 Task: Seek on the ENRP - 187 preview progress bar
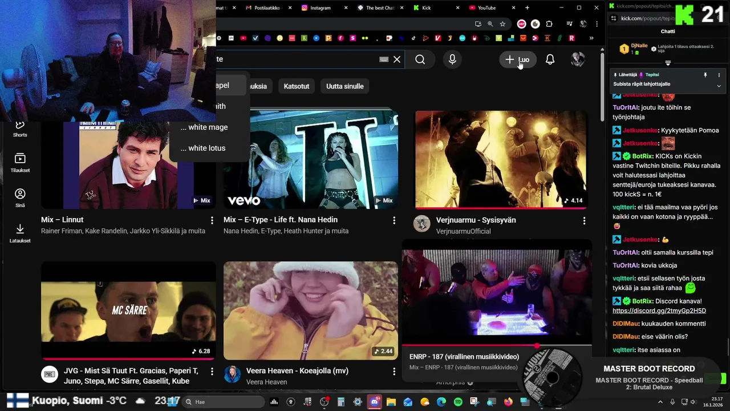tap(497, 346)
